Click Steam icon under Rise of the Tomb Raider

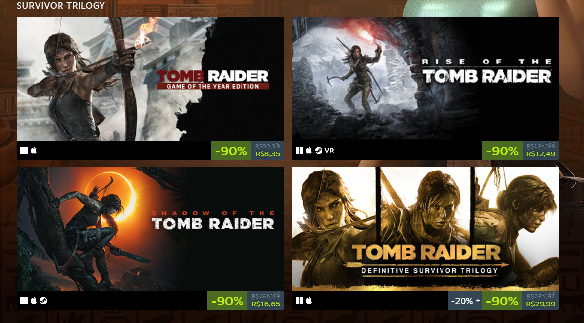click(319, 151)
